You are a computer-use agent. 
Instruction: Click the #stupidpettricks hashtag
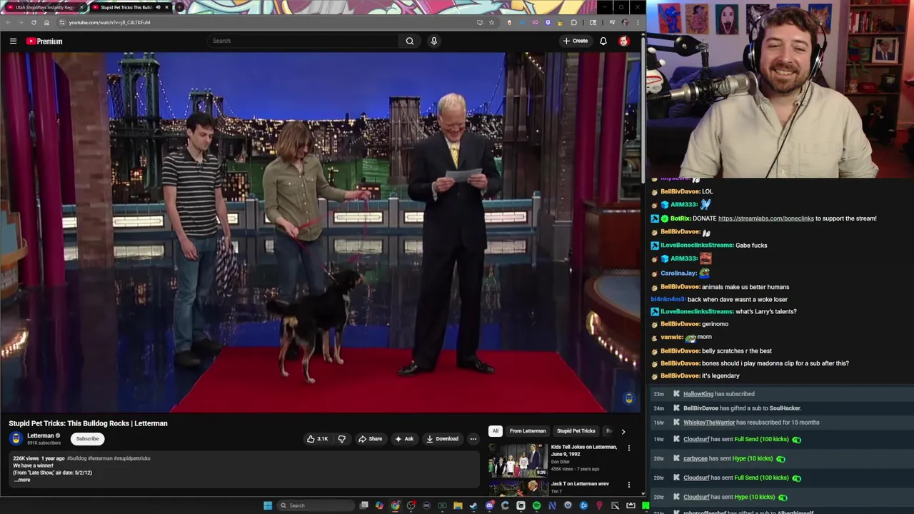[132, 458]
